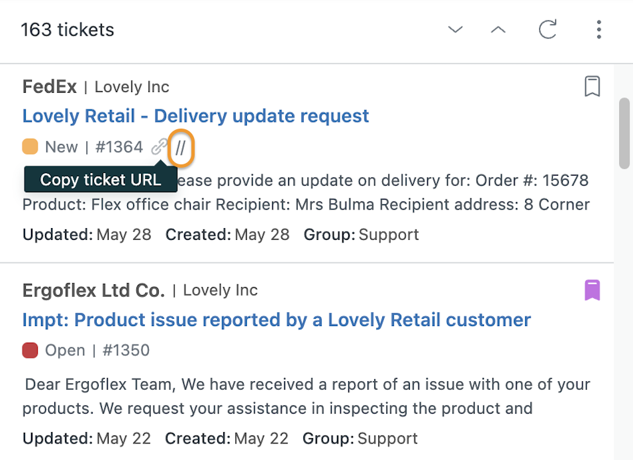Open Lovely Retail - Delivery update request ticket
The image size is (633, 460).
click(196, 116)
